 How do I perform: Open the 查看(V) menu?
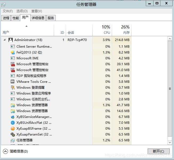tap(37, 11)
